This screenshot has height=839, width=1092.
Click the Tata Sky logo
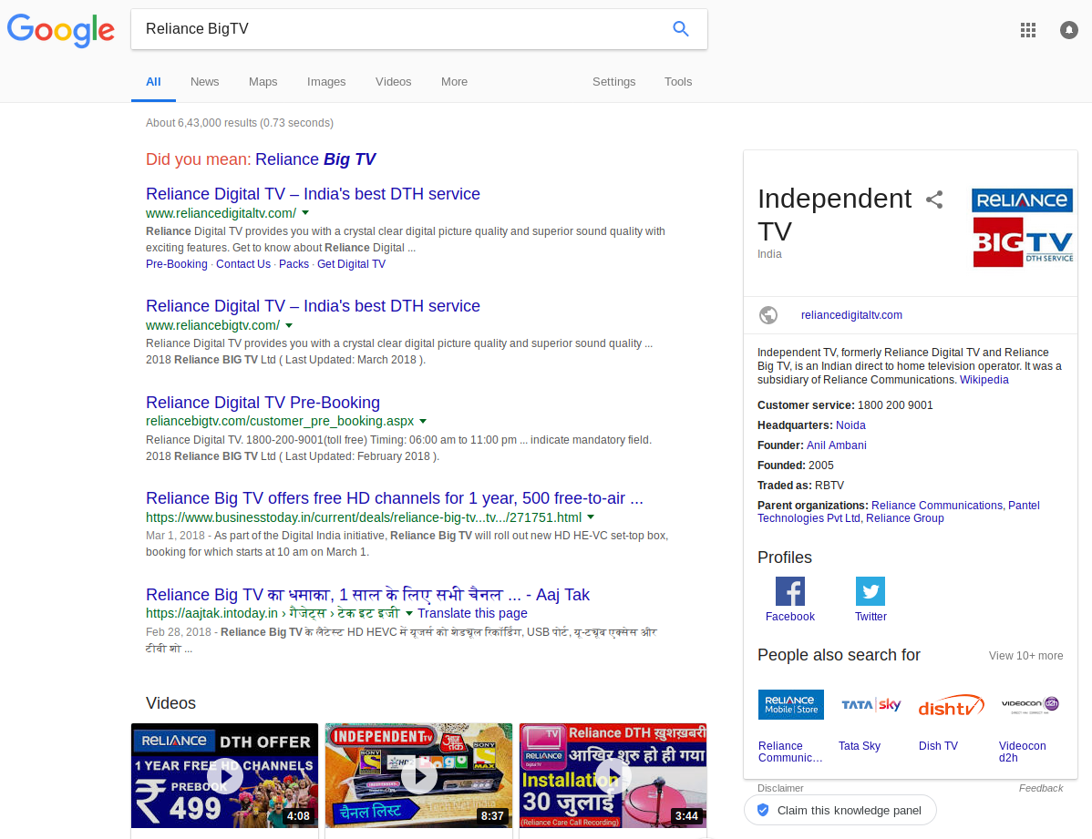(x=871, y=704)
